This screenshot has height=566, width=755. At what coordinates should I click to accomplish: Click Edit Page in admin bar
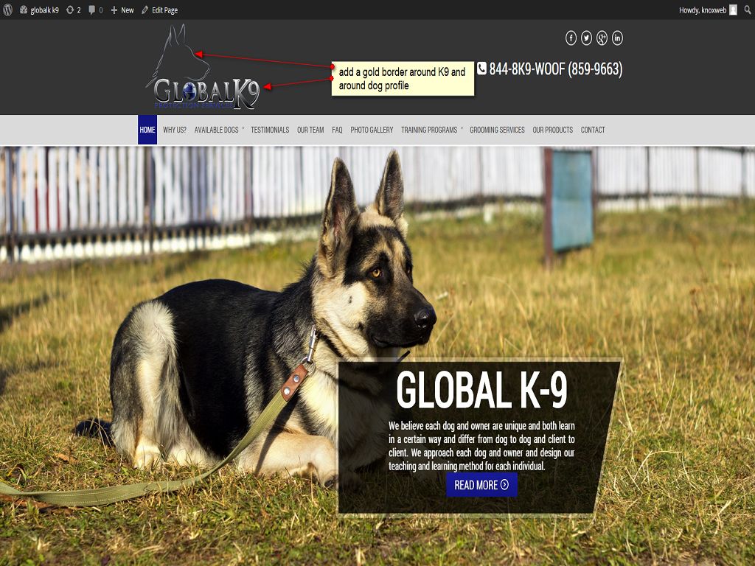pos(159,10)
